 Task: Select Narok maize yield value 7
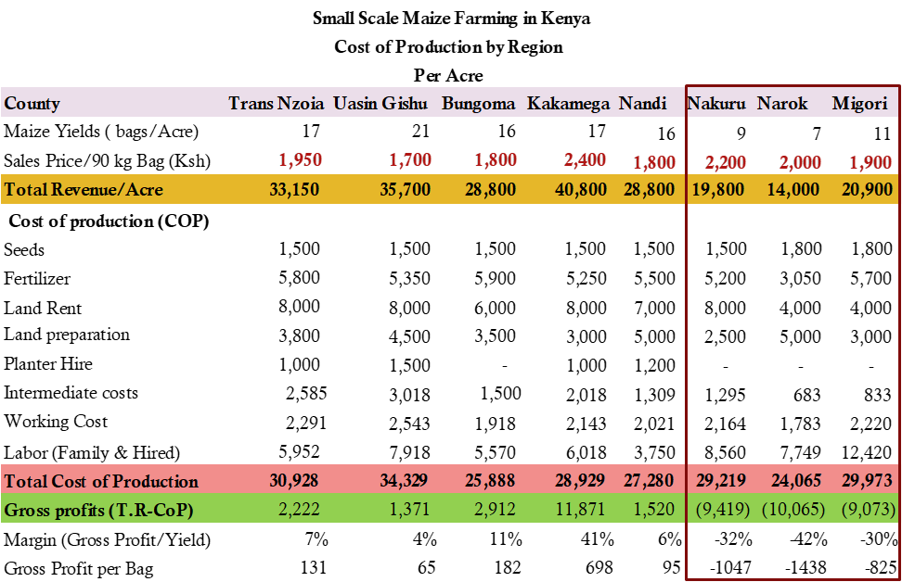pyautogui.click(x=817, y=133)
